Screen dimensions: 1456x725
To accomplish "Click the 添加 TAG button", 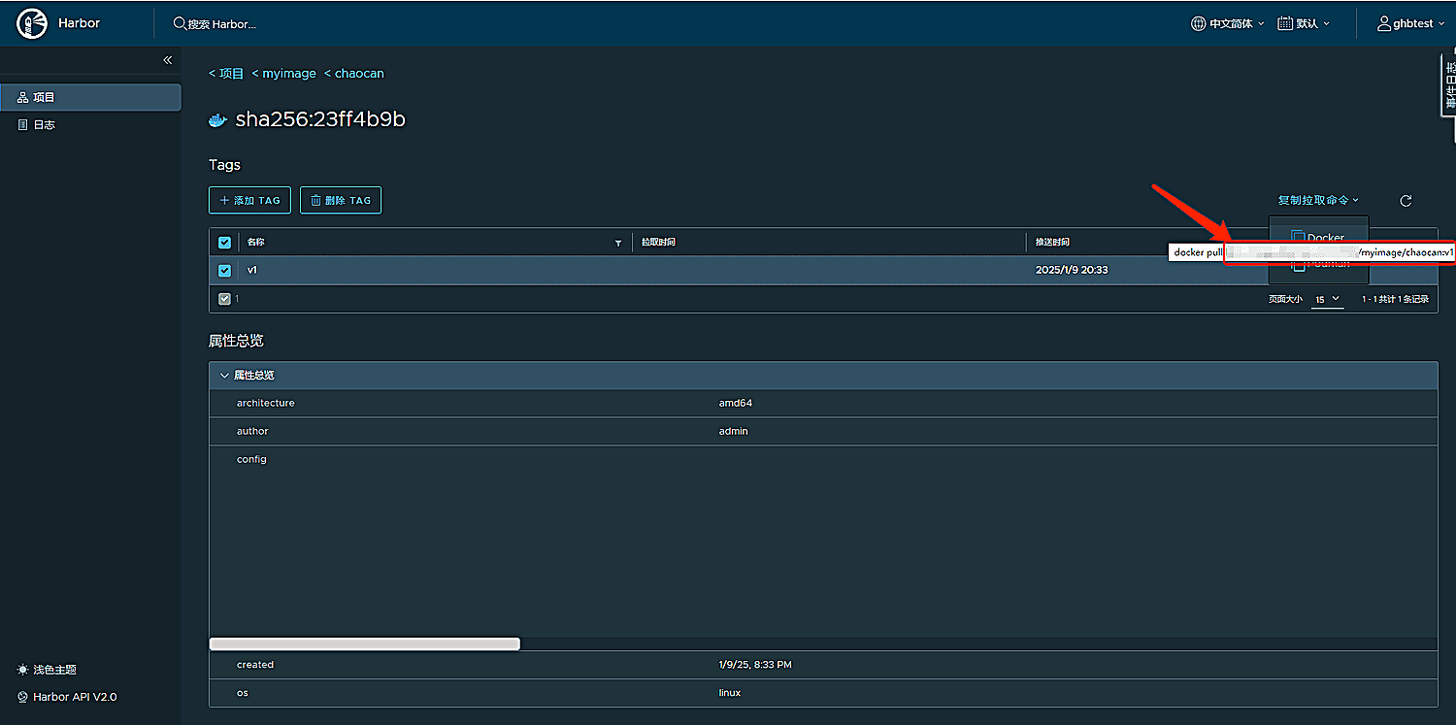I will click(x=248, y=200).
